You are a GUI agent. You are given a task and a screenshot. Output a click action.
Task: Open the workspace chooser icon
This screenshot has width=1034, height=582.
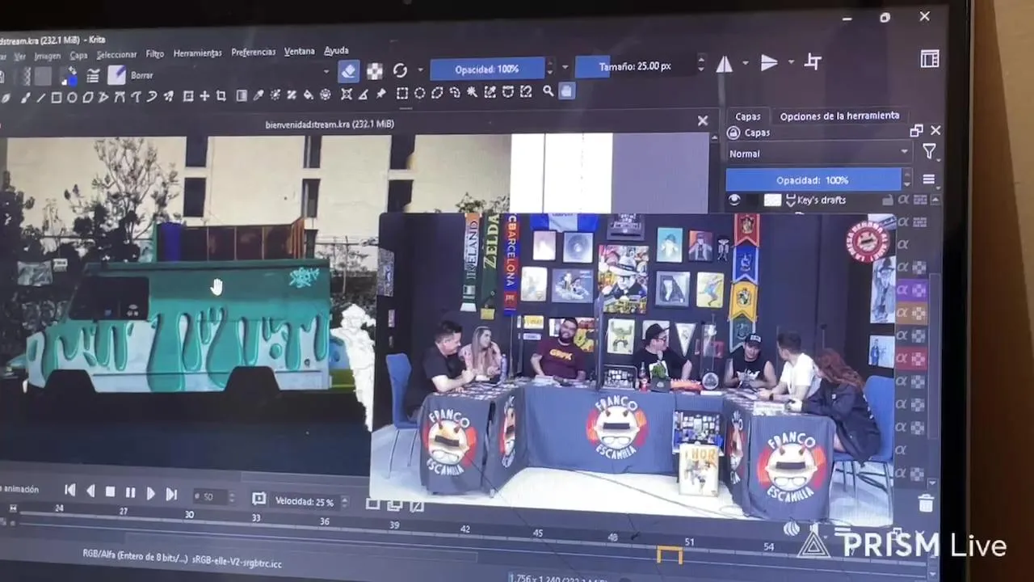click(930, 59)
